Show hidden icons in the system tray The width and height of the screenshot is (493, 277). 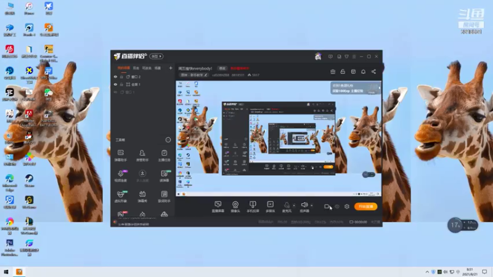pyautogui.click(x=427, y=272)
